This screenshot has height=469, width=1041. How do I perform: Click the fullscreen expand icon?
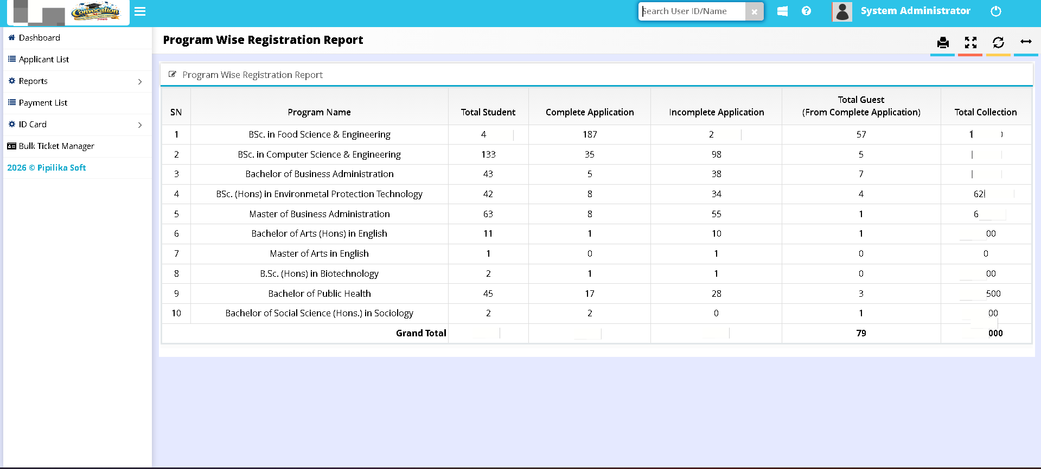(970, 43)
